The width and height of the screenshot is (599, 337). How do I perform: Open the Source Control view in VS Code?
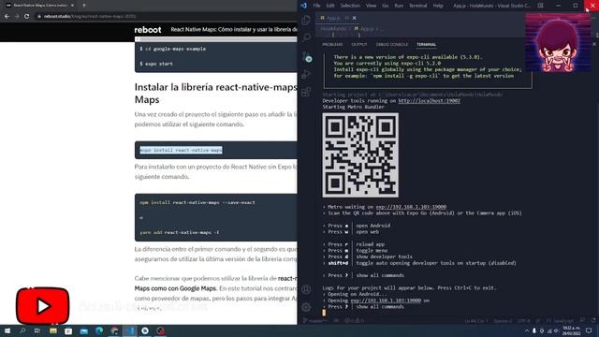point(306,57)
